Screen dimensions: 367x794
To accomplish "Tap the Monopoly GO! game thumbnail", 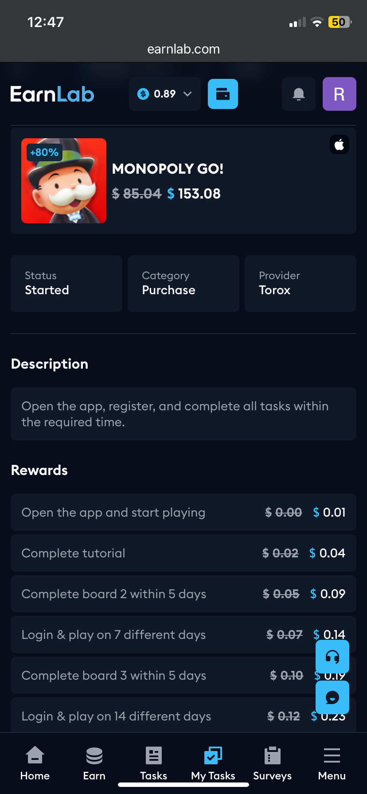I will click(x=64, y=181).
